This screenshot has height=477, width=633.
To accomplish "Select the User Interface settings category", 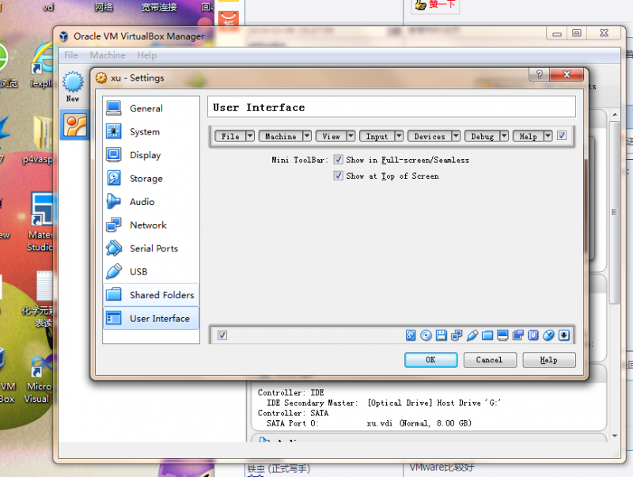I will tap(151, 319).
